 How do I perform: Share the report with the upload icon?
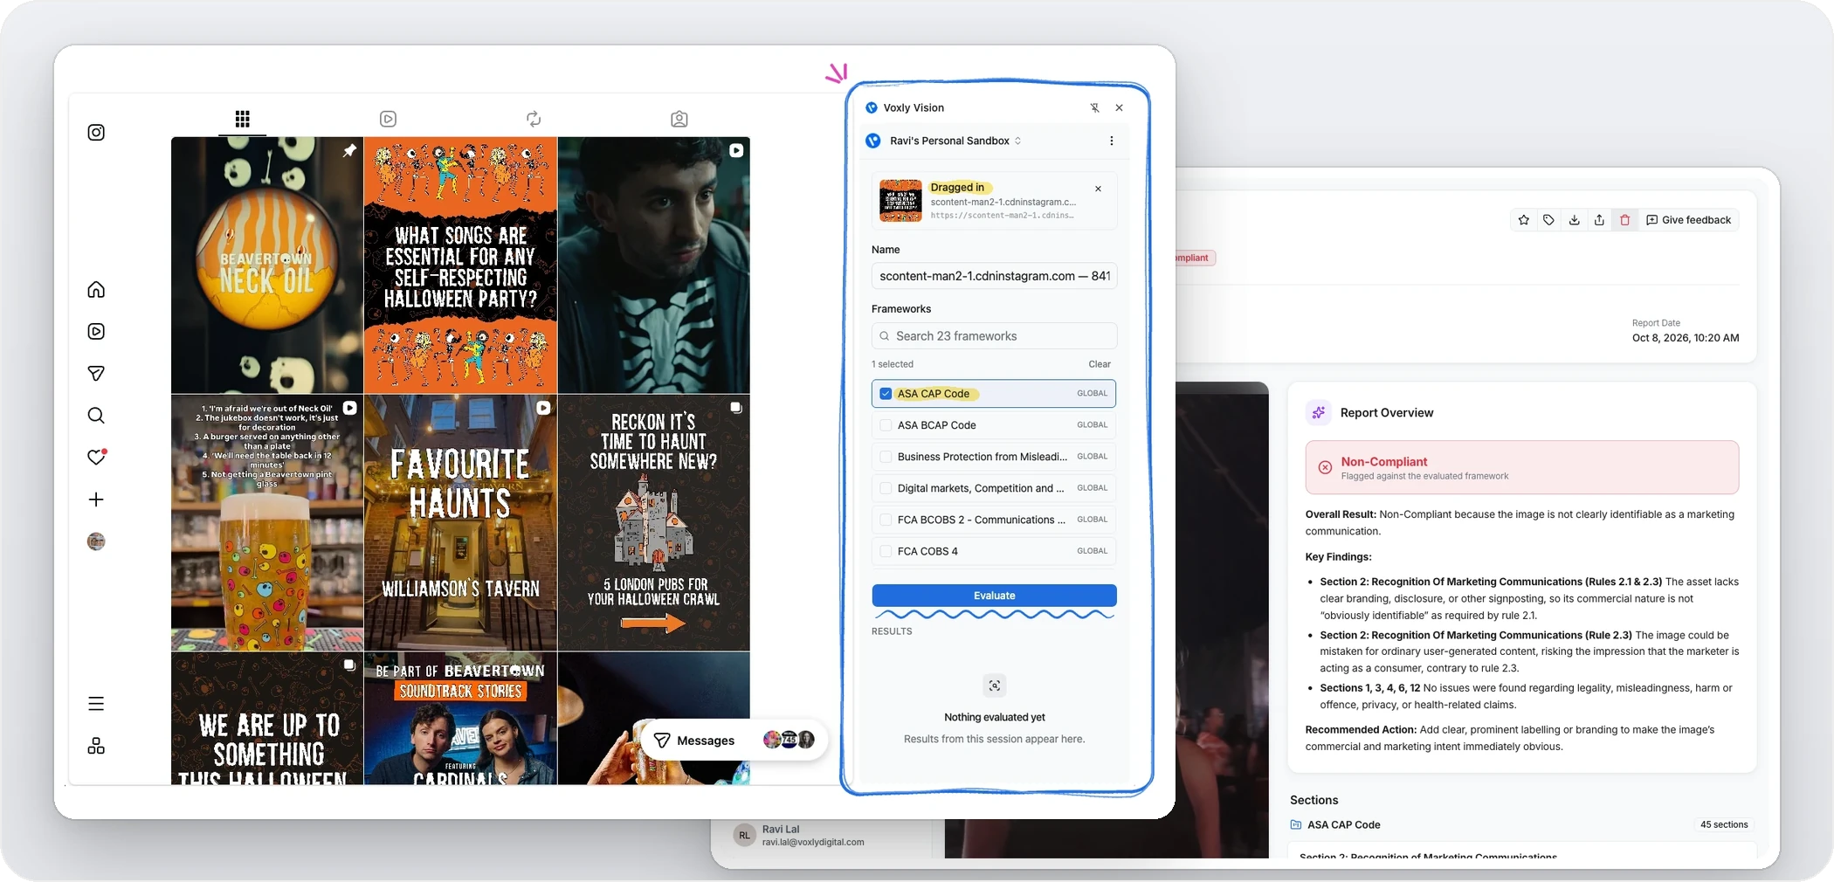[1599, 220]
